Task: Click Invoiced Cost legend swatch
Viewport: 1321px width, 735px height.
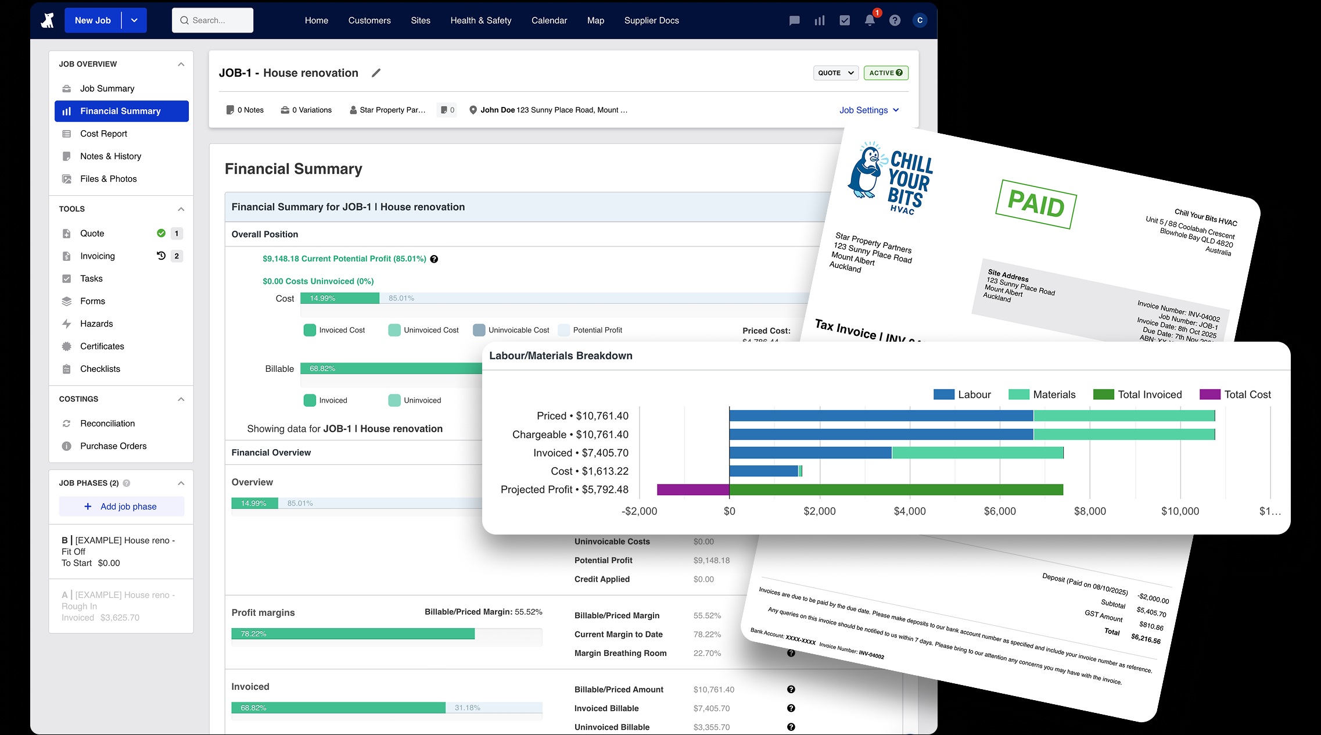Action: point(310,330)
